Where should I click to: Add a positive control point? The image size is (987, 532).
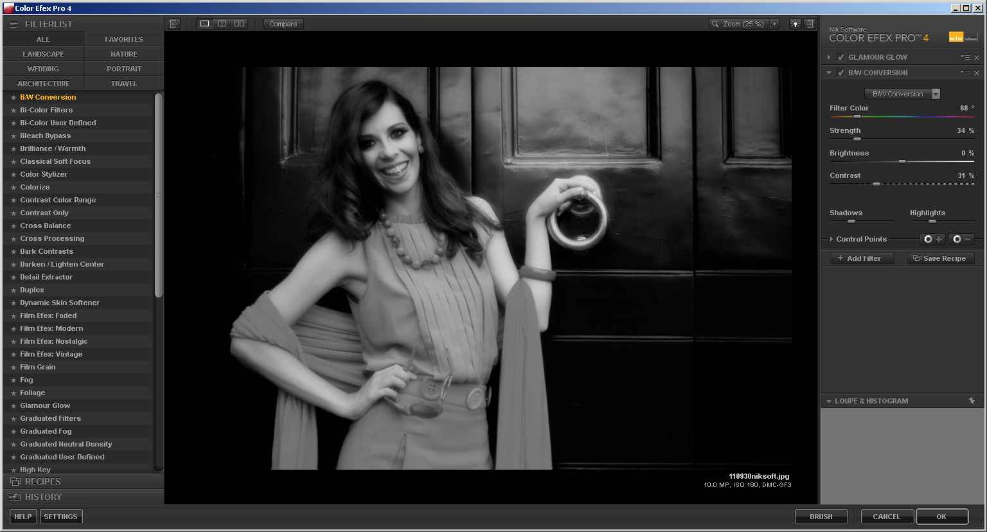(x=932, y=239)
